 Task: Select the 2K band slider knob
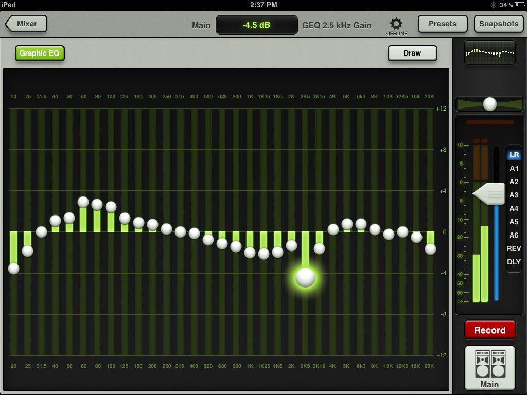[291, 245]
